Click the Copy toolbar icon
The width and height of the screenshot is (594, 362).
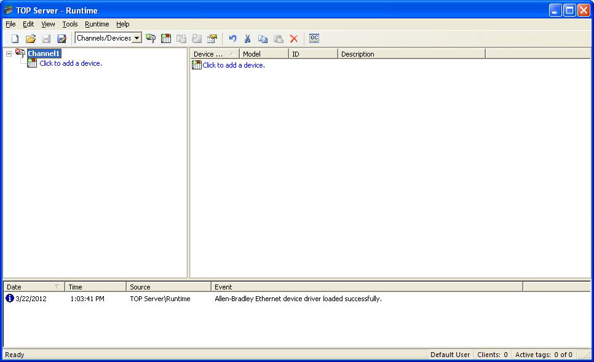click(263, 38)
